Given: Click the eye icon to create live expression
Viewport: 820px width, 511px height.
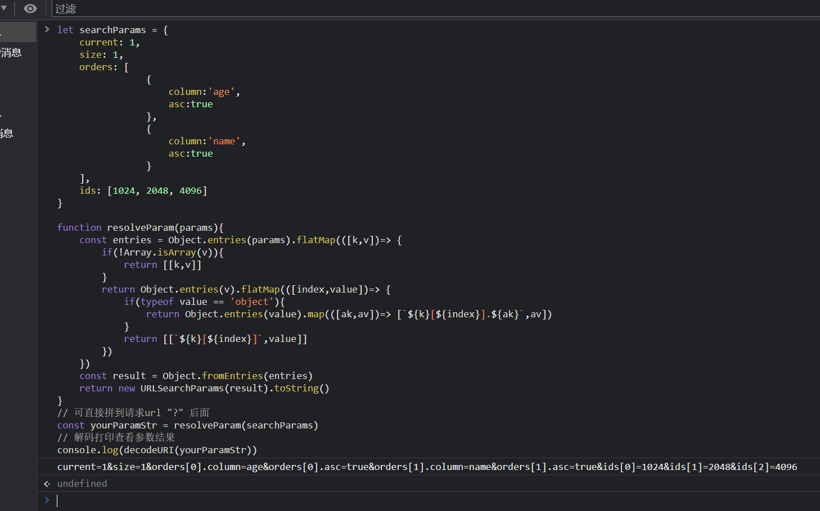Looking at the screenshot, I should (x=30, y=8).
